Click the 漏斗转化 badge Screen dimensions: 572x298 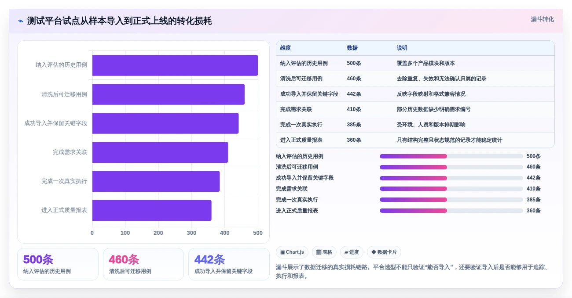[x=542, y=19]
